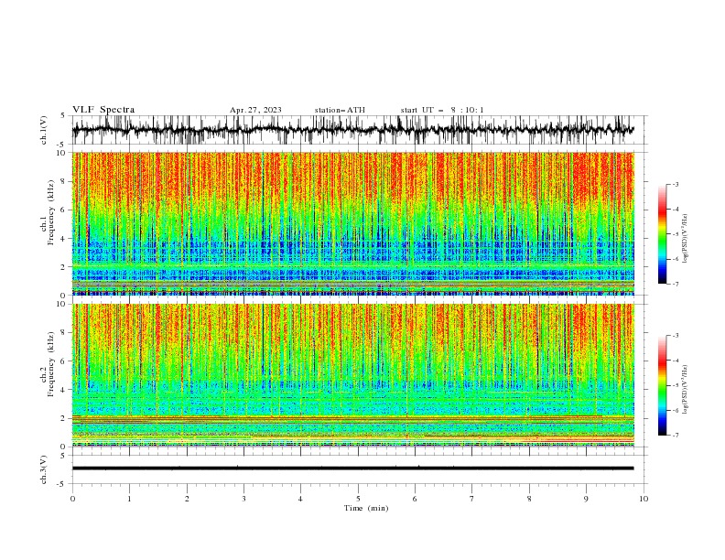
Task: Click the 'station=ATH' label
Action: click(340, 110)
